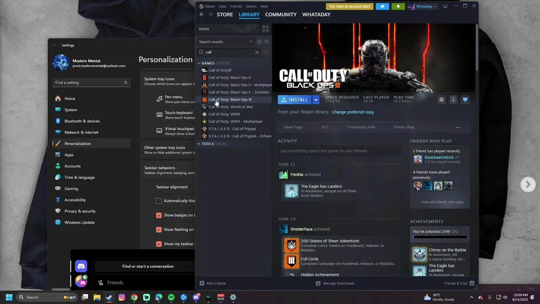This screenshot has width=540, height=304.
Task: Click the Pen menu icon in Settings
Action: click(159, 99)
